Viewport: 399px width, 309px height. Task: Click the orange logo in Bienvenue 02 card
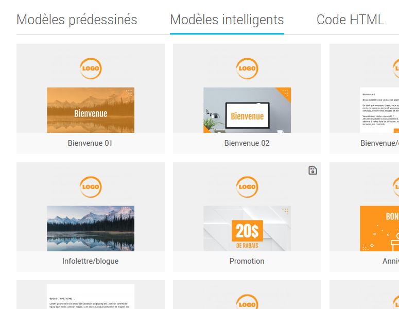point(247,68)
